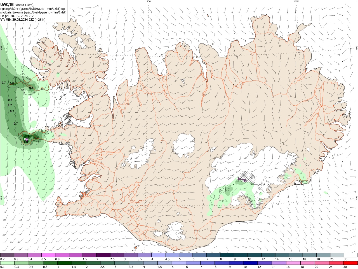The image size is (358, 269).
Task: Click the light pink swatch labeled 16
Action: [293, 263]
